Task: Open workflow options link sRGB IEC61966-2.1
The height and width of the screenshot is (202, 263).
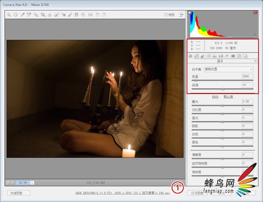Action: click(x=123, y=193)
